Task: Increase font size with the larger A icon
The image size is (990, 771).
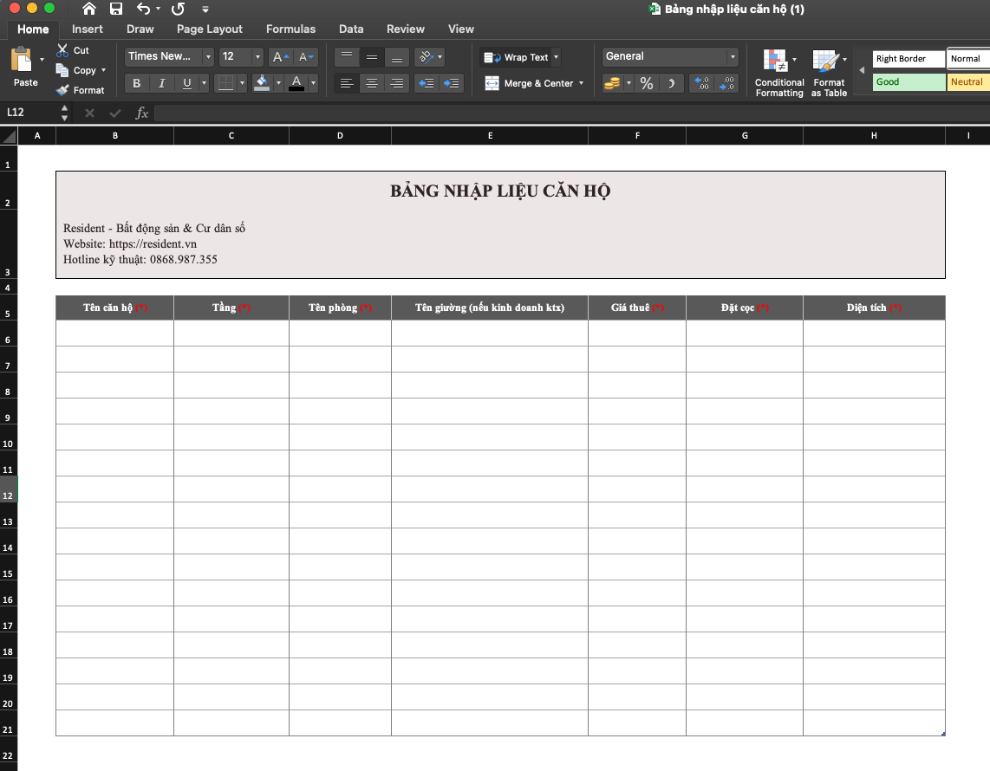Action: click(x=280, y=57)
